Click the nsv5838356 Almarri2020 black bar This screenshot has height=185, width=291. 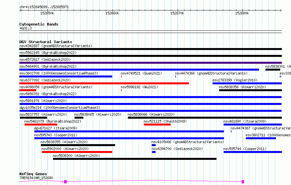click(250, 90)
